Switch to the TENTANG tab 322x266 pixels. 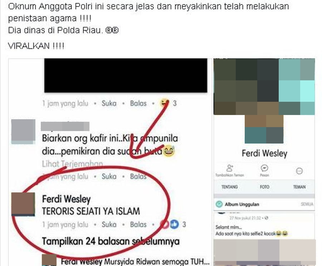(230, 187)
